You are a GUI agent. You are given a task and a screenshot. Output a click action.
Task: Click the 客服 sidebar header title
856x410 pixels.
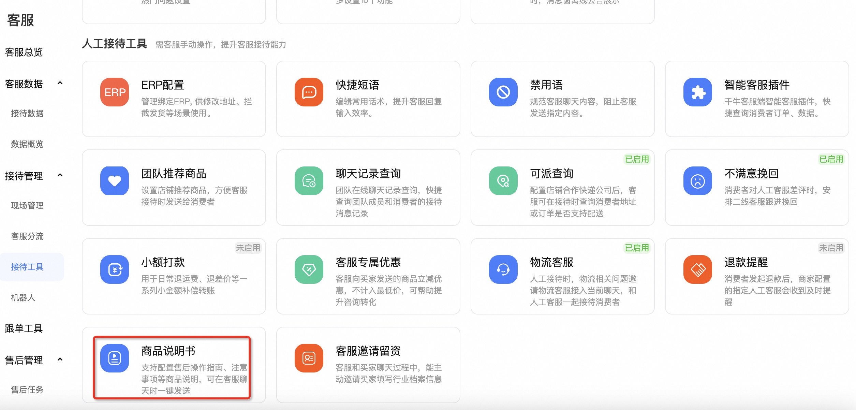20,20
